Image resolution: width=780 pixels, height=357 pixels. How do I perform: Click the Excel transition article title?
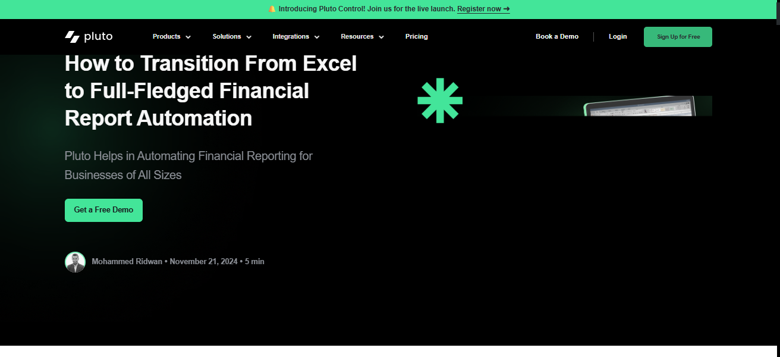pos(210,90)
